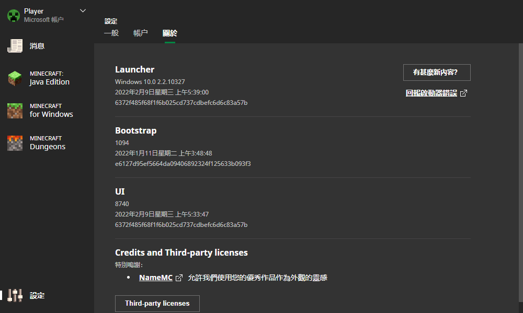523x313 pixels.
Task: Click the for Windows sidebar label
Action: 51,114
